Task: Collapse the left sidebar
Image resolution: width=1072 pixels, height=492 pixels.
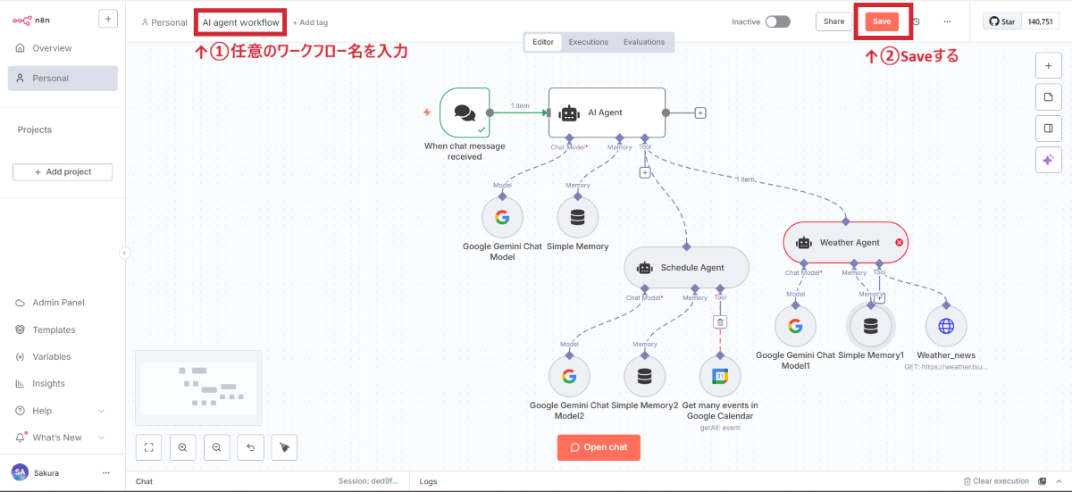Action: tap(124, 253)
